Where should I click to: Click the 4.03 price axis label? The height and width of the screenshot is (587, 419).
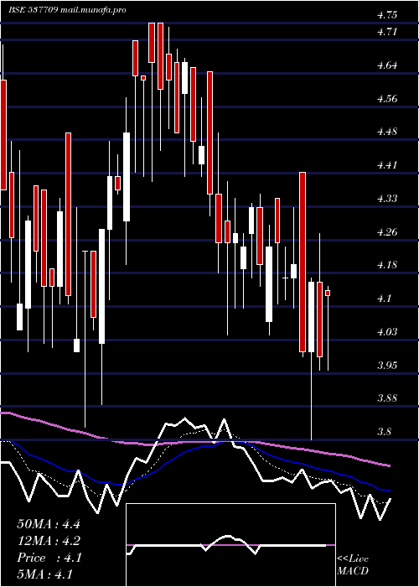[x=387, y=332]
